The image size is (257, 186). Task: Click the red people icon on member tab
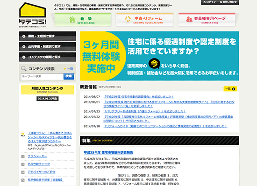(189, 19)
